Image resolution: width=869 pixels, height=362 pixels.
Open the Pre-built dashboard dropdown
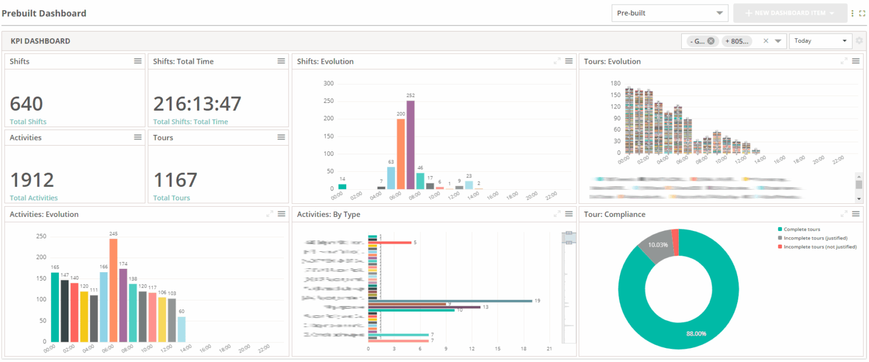pos(670,12)
